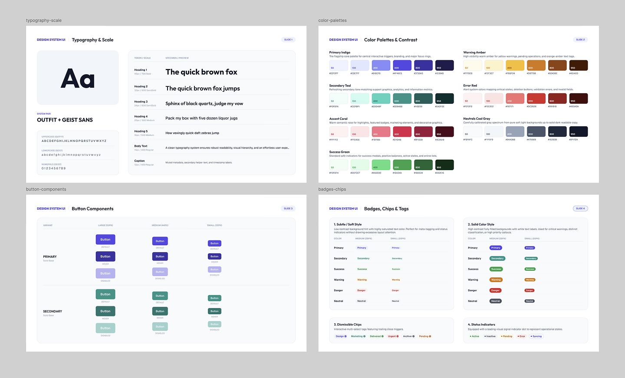Viewport: 625px width, 378px height.
Task: Dismiss the Urgent chip via its close icon
Action: point(398,336)
